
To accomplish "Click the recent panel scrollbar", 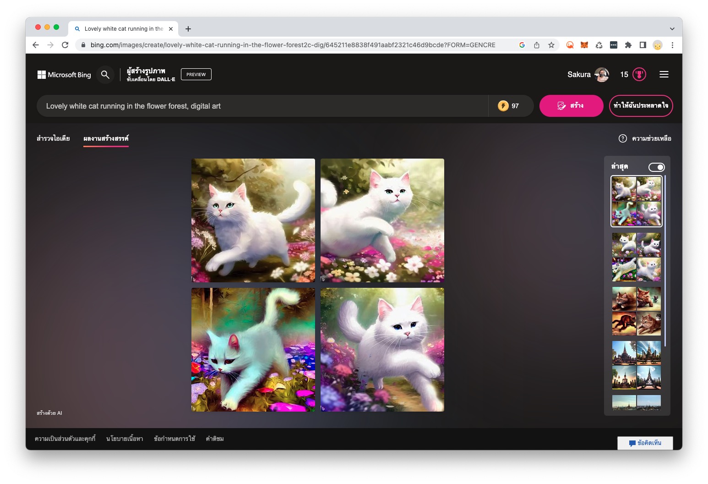I will tap(665, 260).
